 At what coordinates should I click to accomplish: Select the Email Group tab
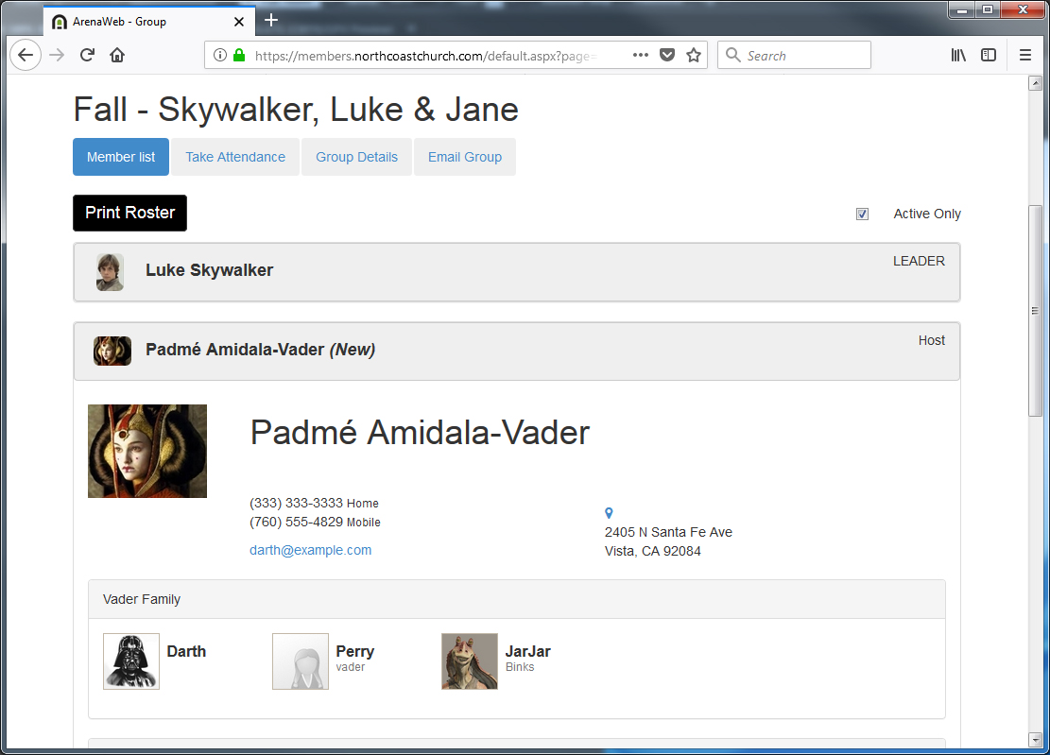pos(464,157)
